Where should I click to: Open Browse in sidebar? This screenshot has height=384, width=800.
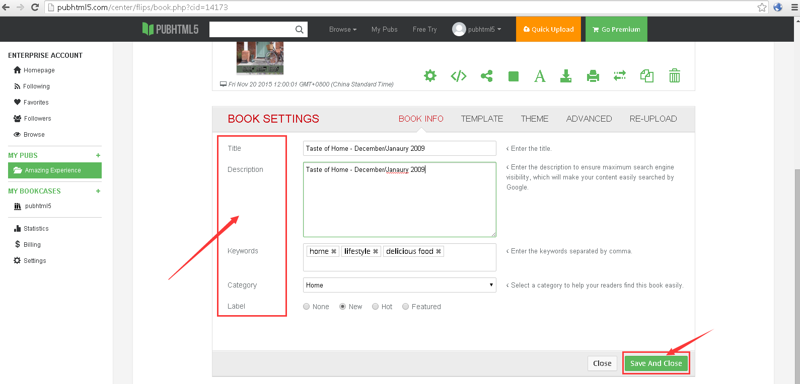[x=29, y=135]
